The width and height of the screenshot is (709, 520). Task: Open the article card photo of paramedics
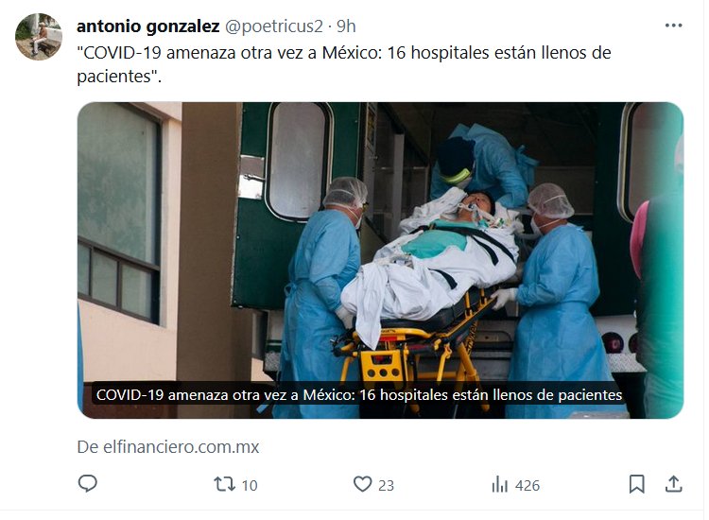(x=380, y=260)
